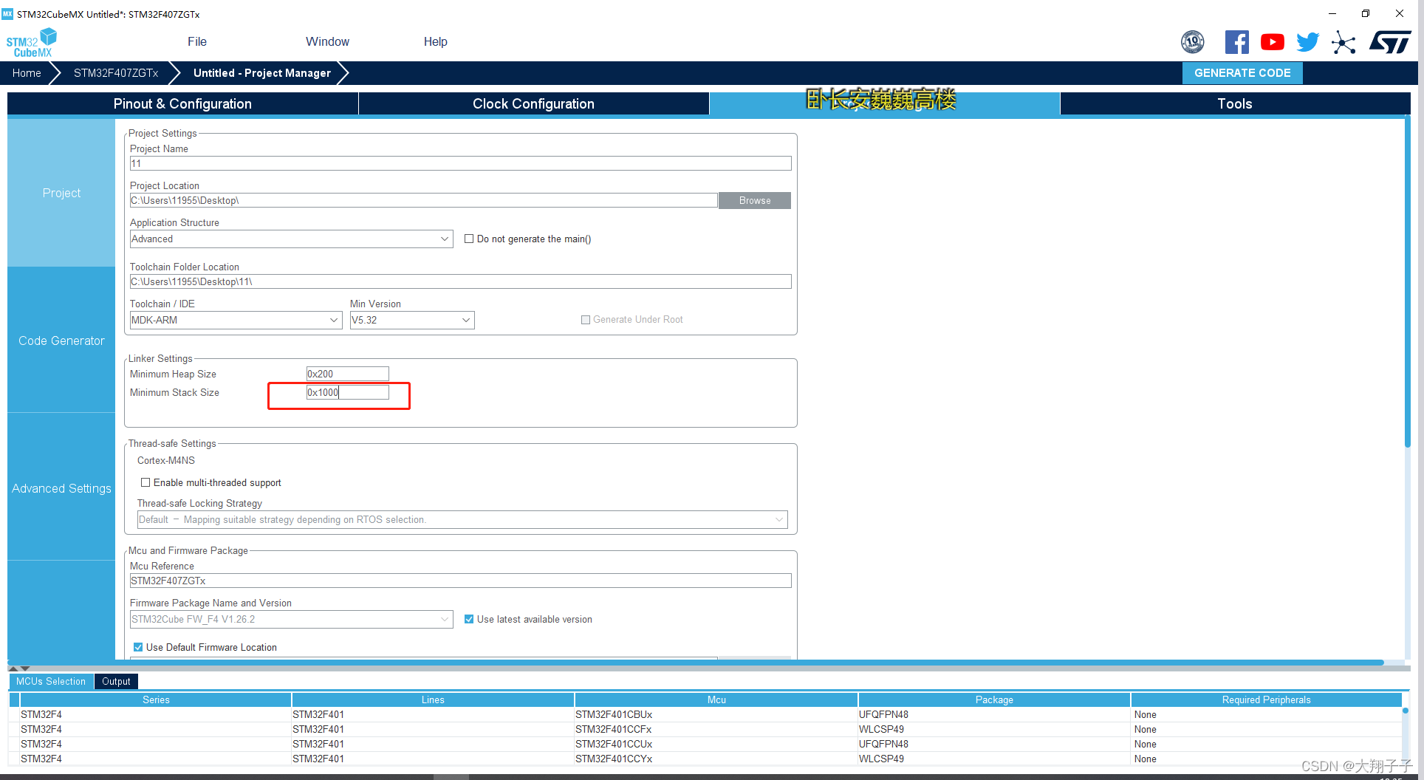Open Firmware Package Name and Version dropdown

coord(291,619)
